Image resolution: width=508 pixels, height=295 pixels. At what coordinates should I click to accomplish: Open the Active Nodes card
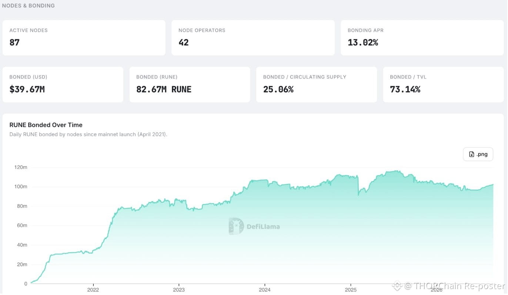point(84,38)
